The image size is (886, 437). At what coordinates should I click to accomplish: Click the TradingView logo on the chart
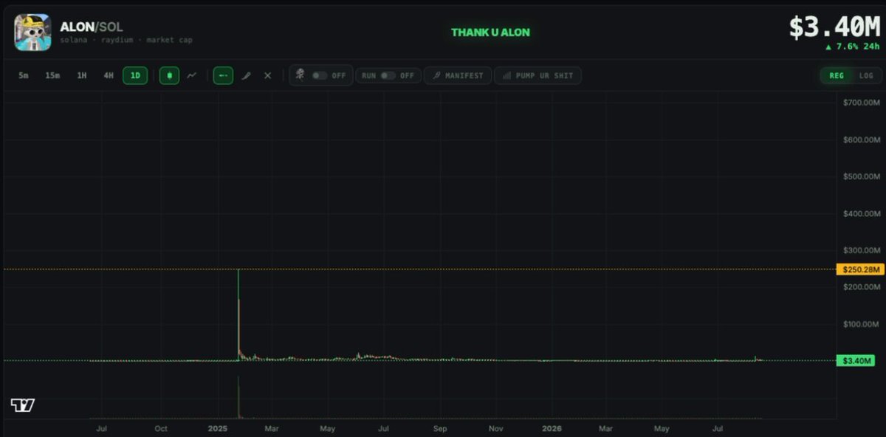tap(23, 405)
